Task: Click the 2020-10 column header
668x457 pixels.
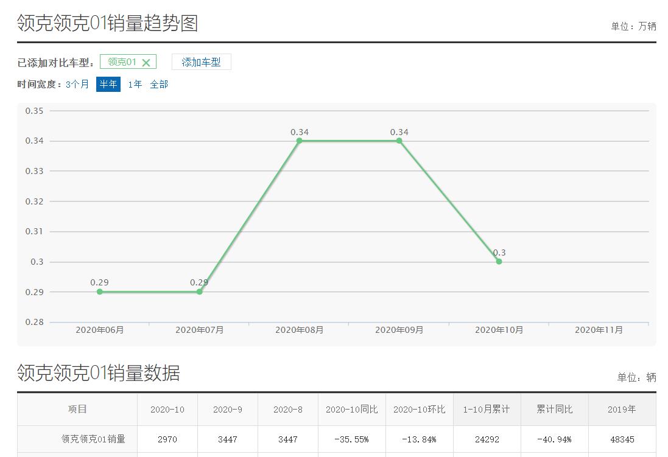Action: pyautogui.click(x=167, y=410)
